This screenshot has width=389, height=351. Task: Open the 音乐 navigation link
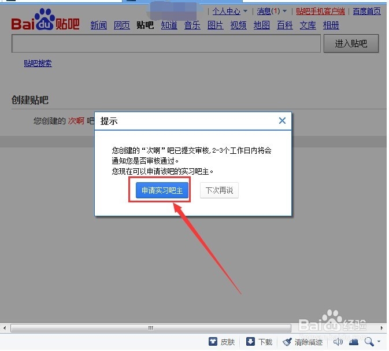coord(192,25)
